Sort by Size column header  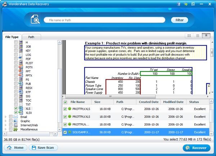(x=97, y=102)
